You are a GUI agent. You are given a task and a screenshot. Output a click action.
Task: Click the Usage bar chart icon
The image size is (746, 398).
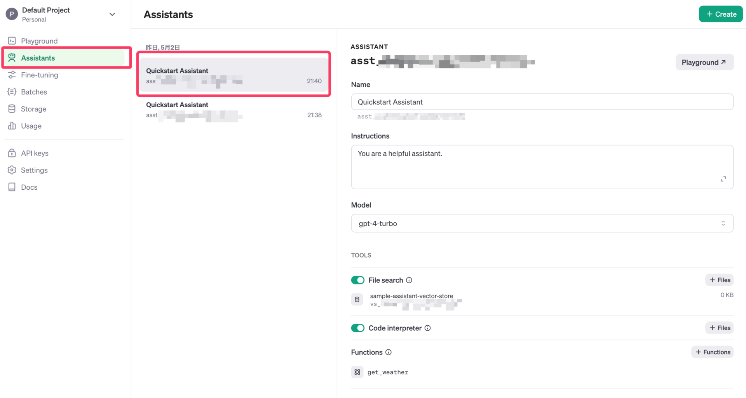(12, 126)
